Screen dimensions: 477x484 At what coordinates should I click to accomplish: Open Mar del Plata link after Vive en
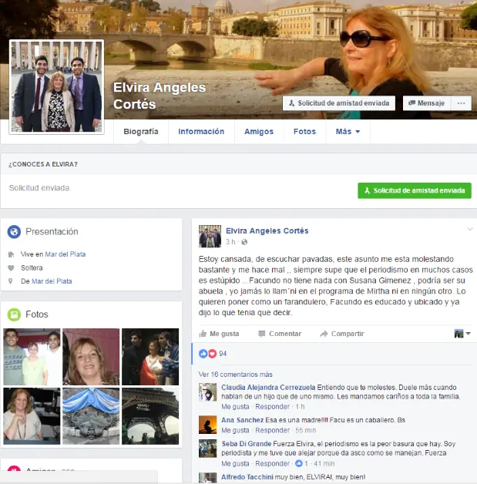pyautogui.click(x=65, y=254)
